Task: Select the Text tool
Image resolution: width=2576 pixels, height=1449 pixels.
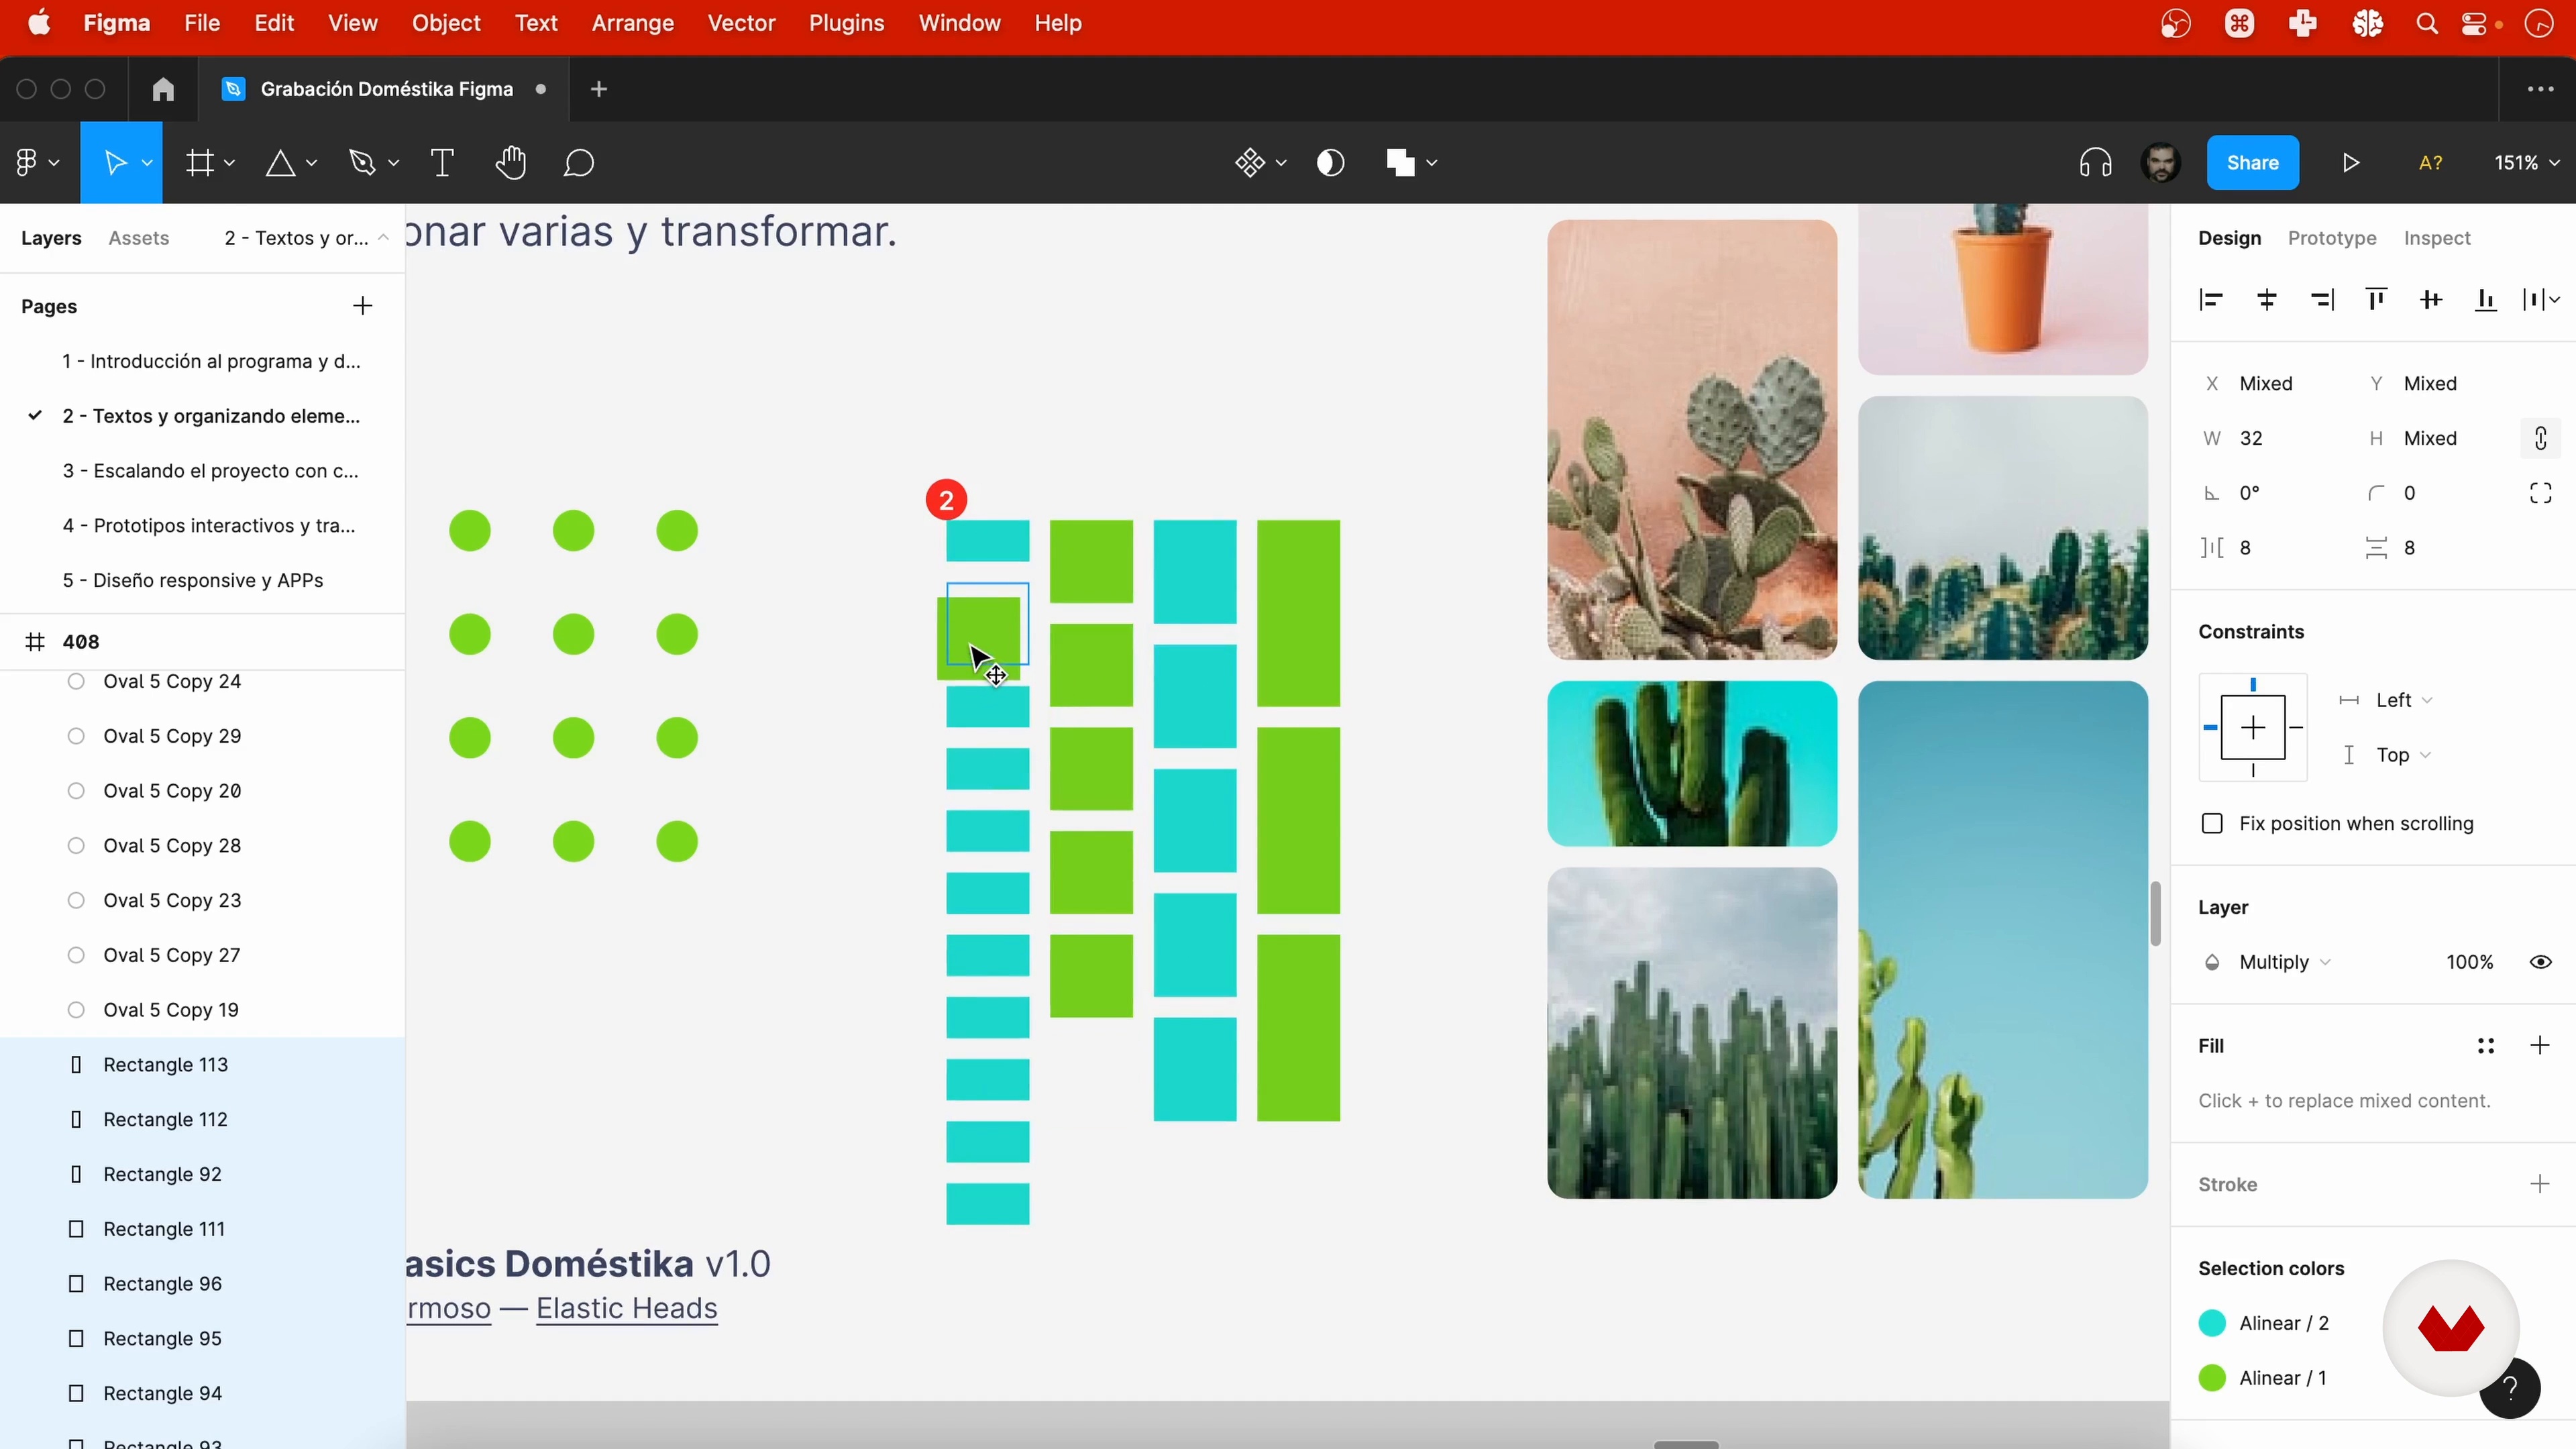Action: tap(442, 162)
